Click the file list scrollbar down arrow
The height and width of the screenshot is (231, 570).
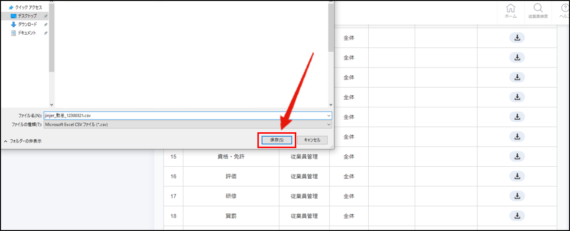point(330,104)
